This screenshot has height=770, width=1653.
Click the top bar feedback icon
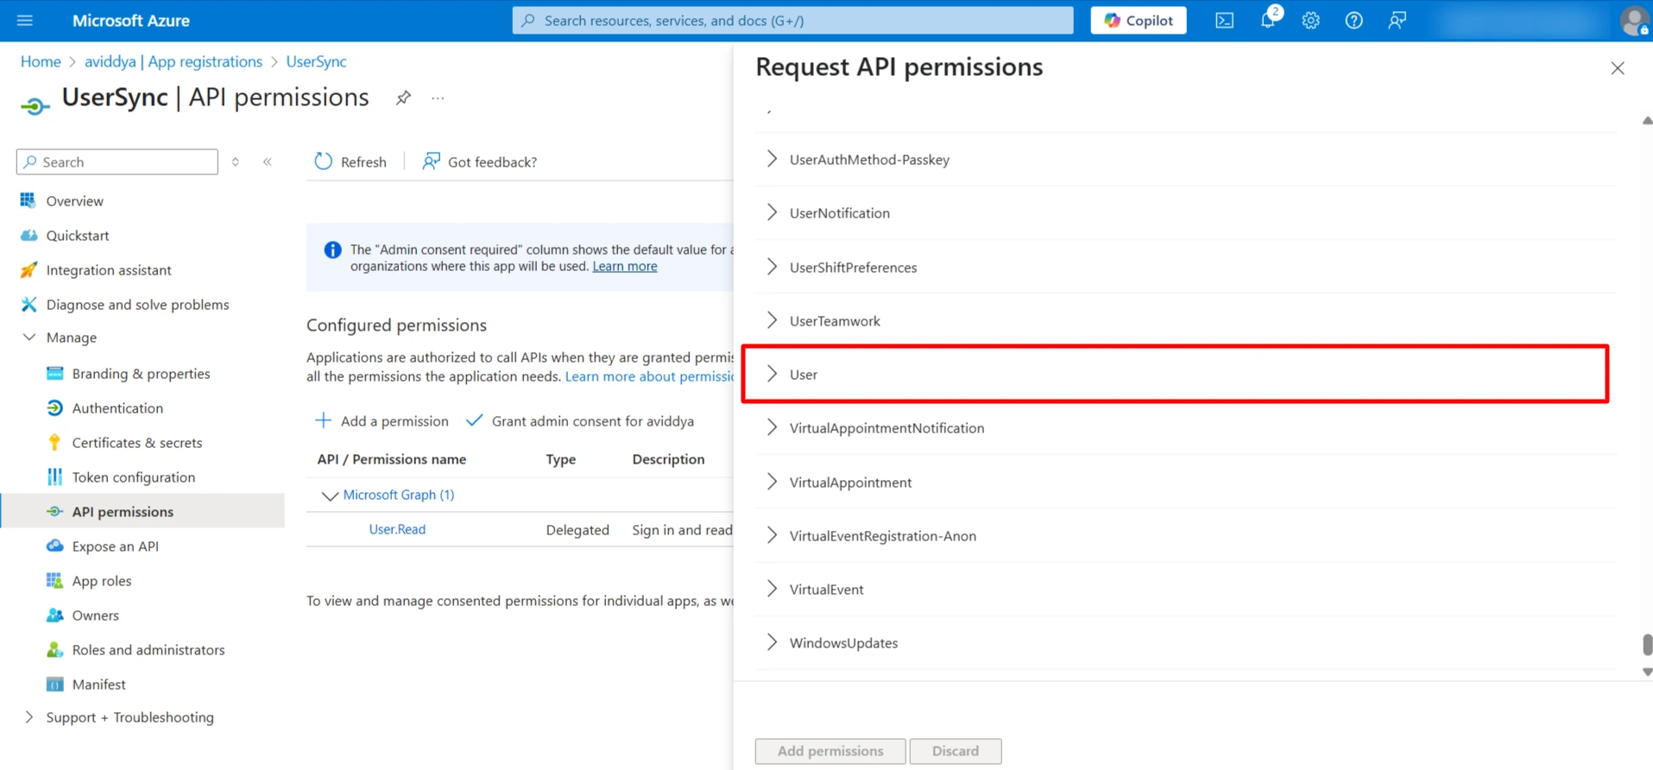pyautogui.click(x=1397, y=20)
